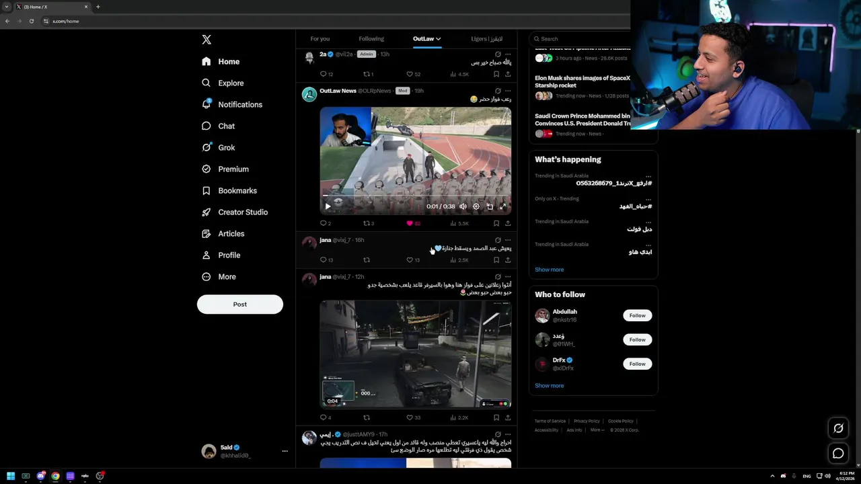Open Grok floating button

tap(838, 428)
